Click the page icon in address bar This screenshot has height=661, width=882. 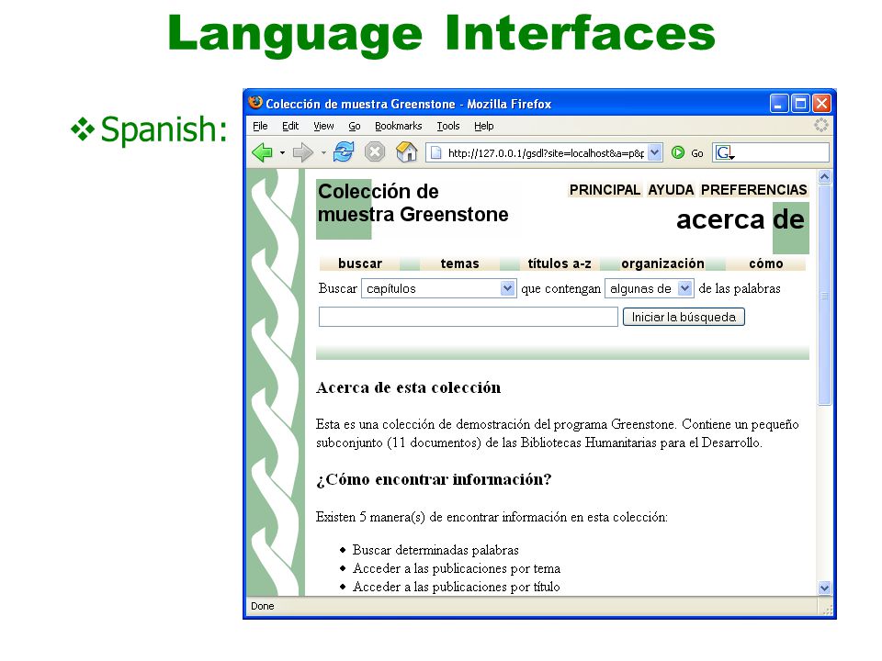(435, 152)
